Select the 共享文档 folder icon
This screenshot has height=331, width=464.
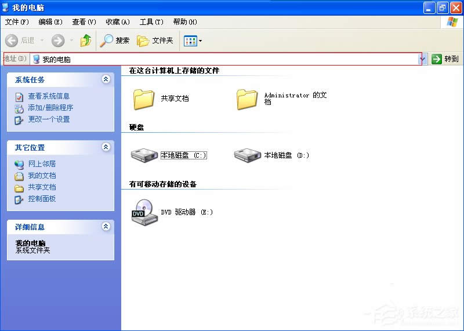pos(144,99)
